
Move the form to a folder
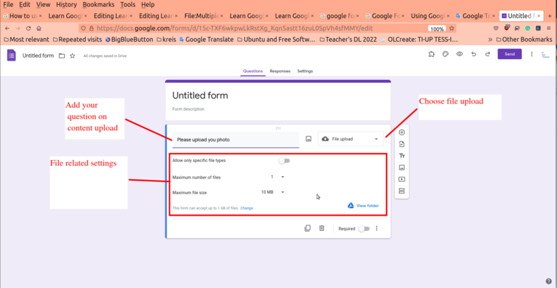point(62,56)
